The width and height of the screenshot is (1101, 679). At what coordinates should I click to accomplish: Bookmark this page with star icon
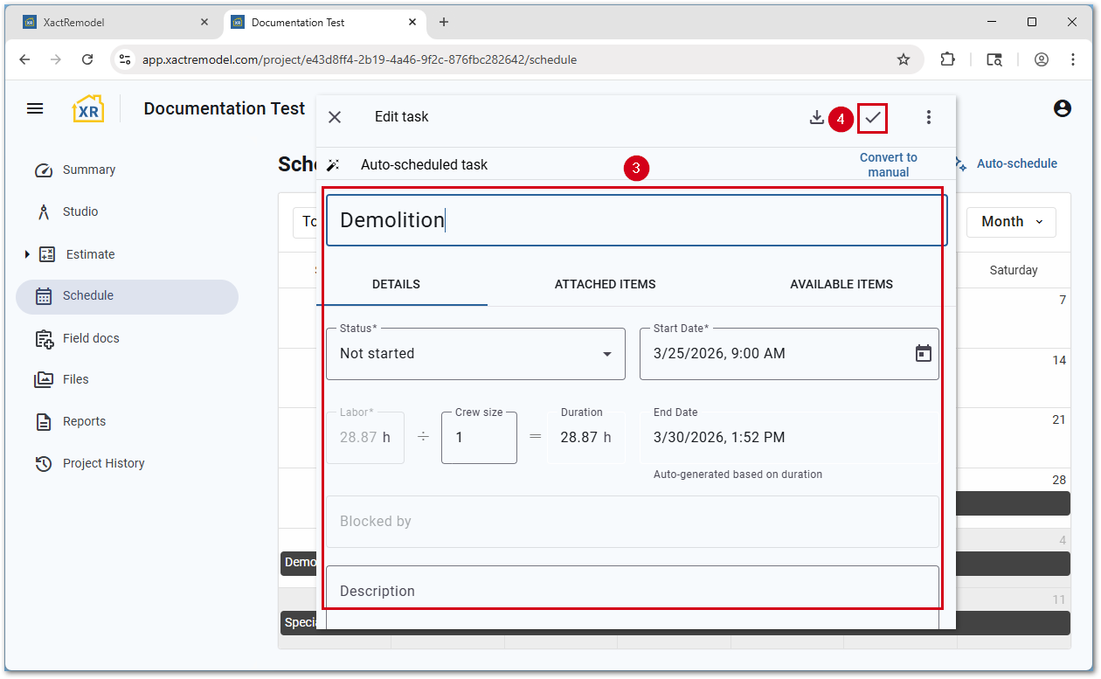pyautogui.click(x=903, y=59)
